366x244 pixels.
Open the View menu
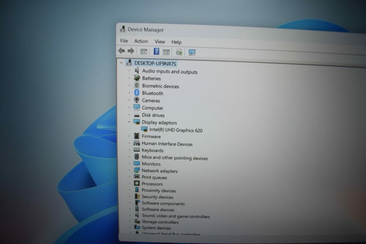160,42
